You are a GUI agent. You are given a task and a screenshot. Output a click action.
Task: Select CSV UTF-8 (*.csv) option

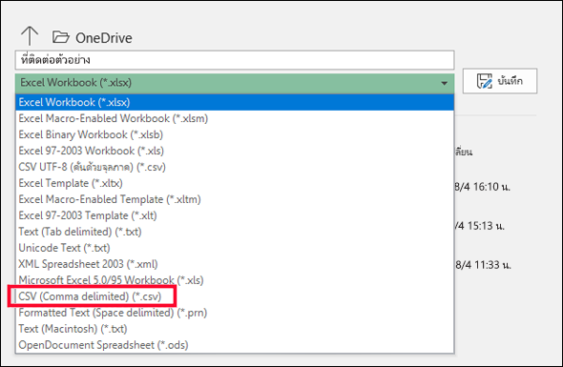[x=235, y=167]
